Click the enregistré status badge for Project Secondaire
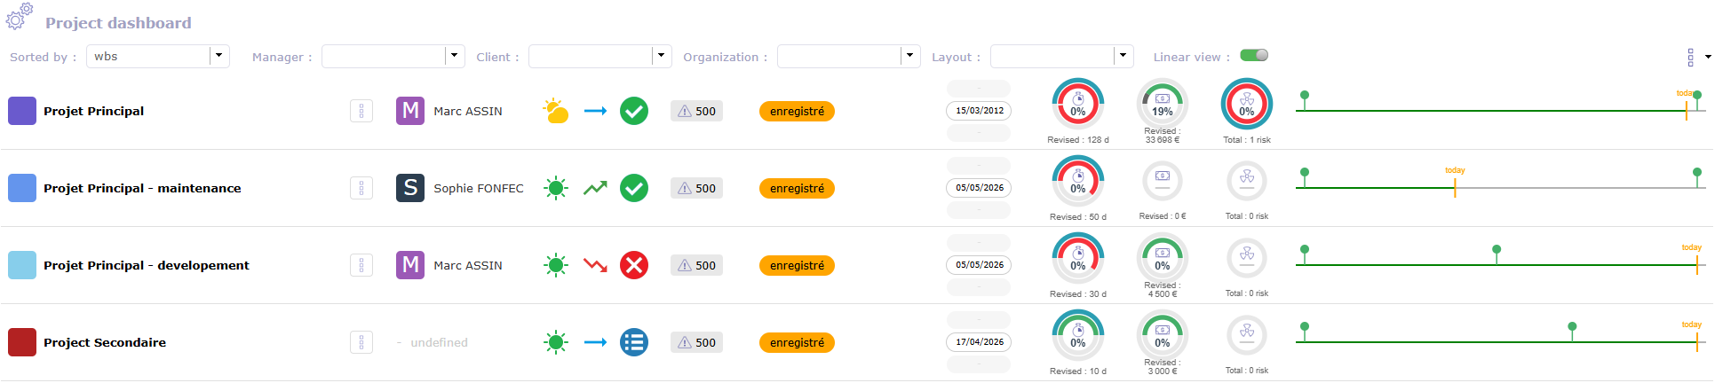1715x383 pixels. (797, 342)
